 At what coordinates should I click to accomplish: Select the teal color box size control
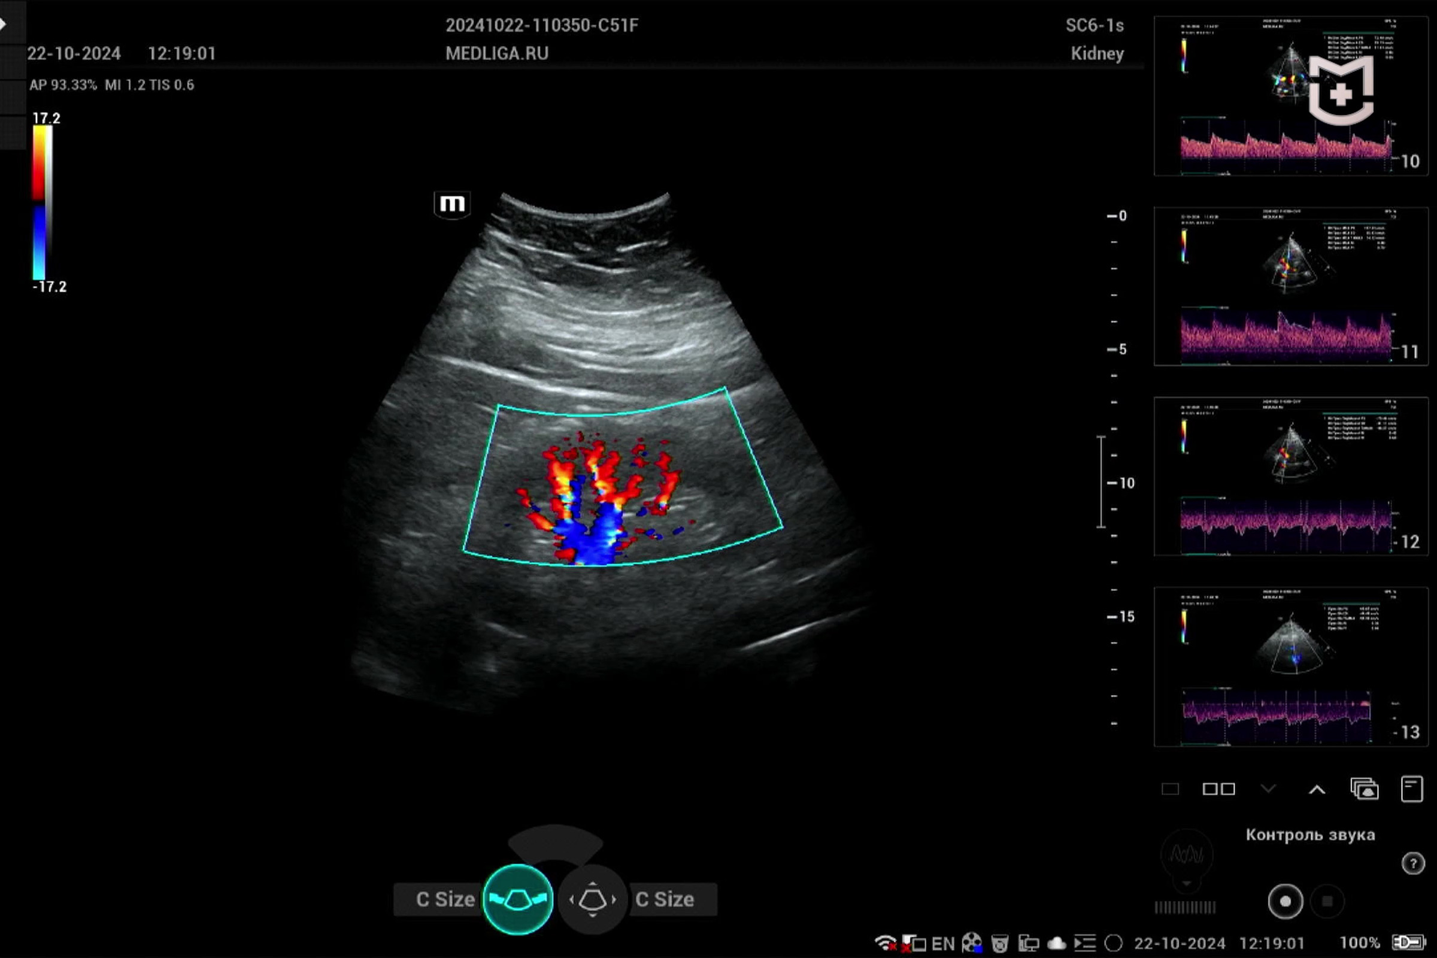(x=517, y=899)
